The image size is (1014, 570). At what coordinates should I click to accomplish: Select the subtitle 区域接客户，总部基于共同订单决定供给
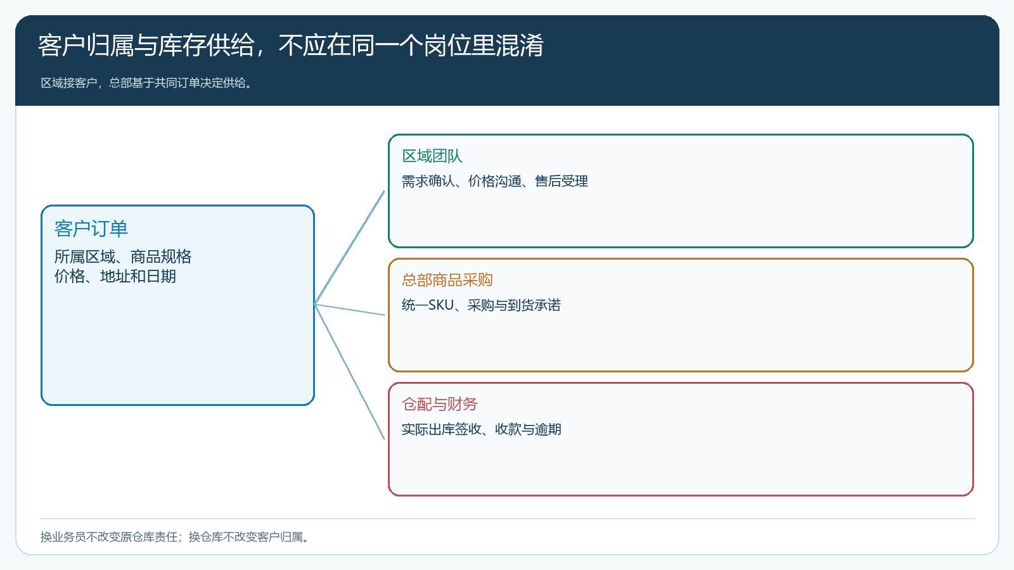tap(147, 83)
